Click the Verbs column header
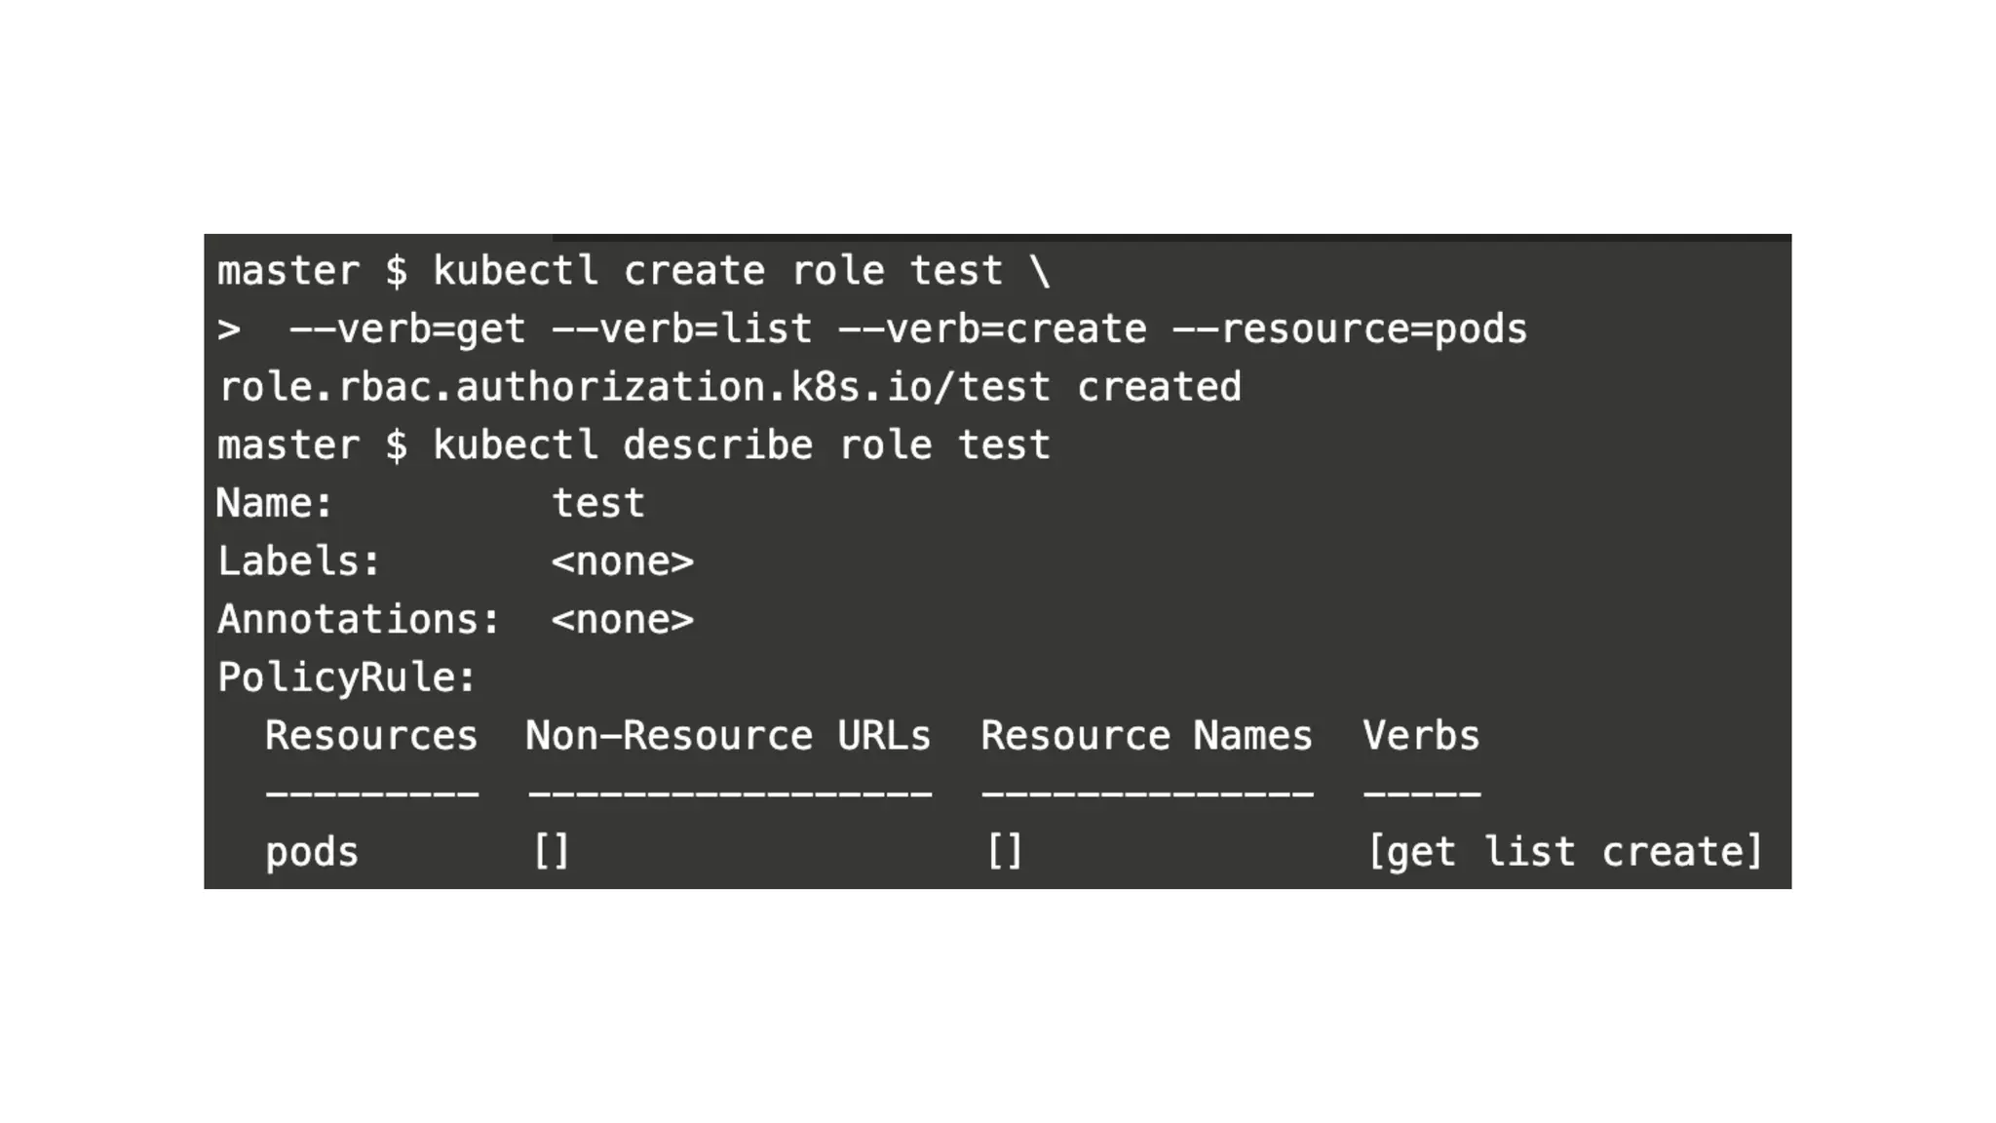This screenshot has height=1123, width=1996. click(x=1421, y=736)
